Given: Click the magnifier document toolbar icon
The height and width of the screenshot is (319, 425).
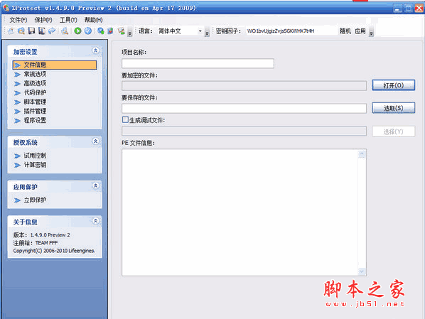Looking at the screenshot, I should pyautogui.click(x=65, y=31).
